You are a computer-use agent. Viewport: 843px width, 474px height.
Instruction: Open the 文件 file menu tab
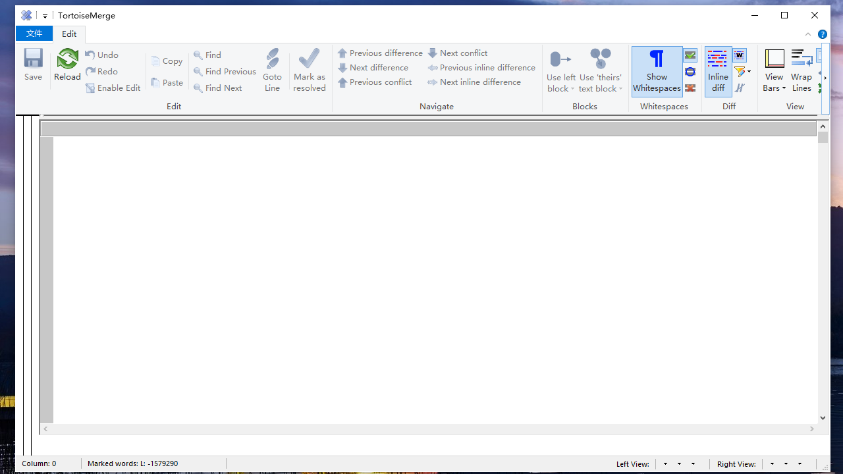[x=34, y=34]
